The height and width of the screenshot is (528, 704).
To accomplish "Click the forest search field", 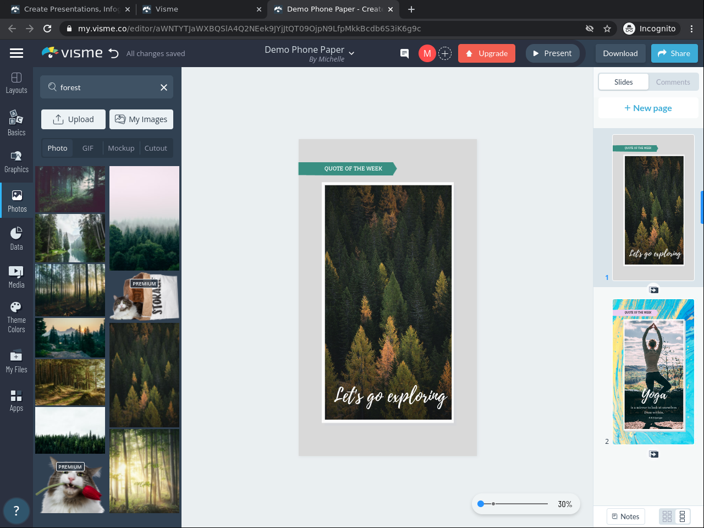I will click(x=107, y=87).
